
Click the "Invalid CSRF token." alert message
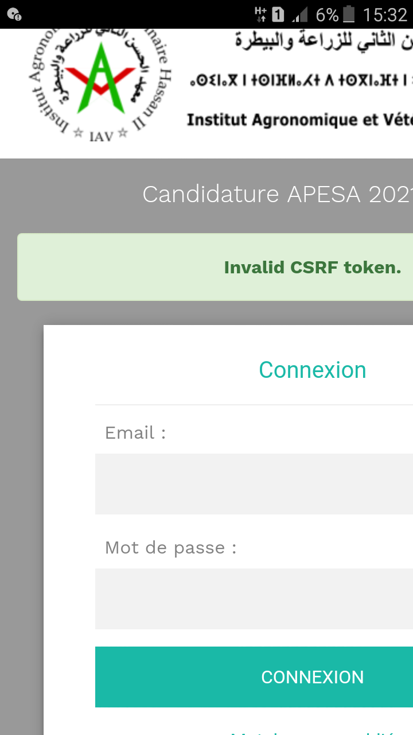(313, 268)
